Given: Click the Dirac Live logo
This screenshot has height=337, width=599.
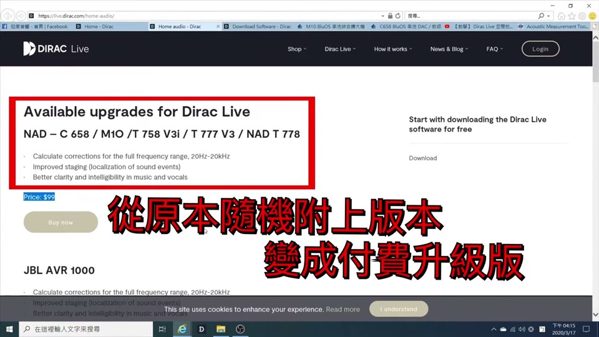Looking at the screenshot, I should tap(56, 49).
